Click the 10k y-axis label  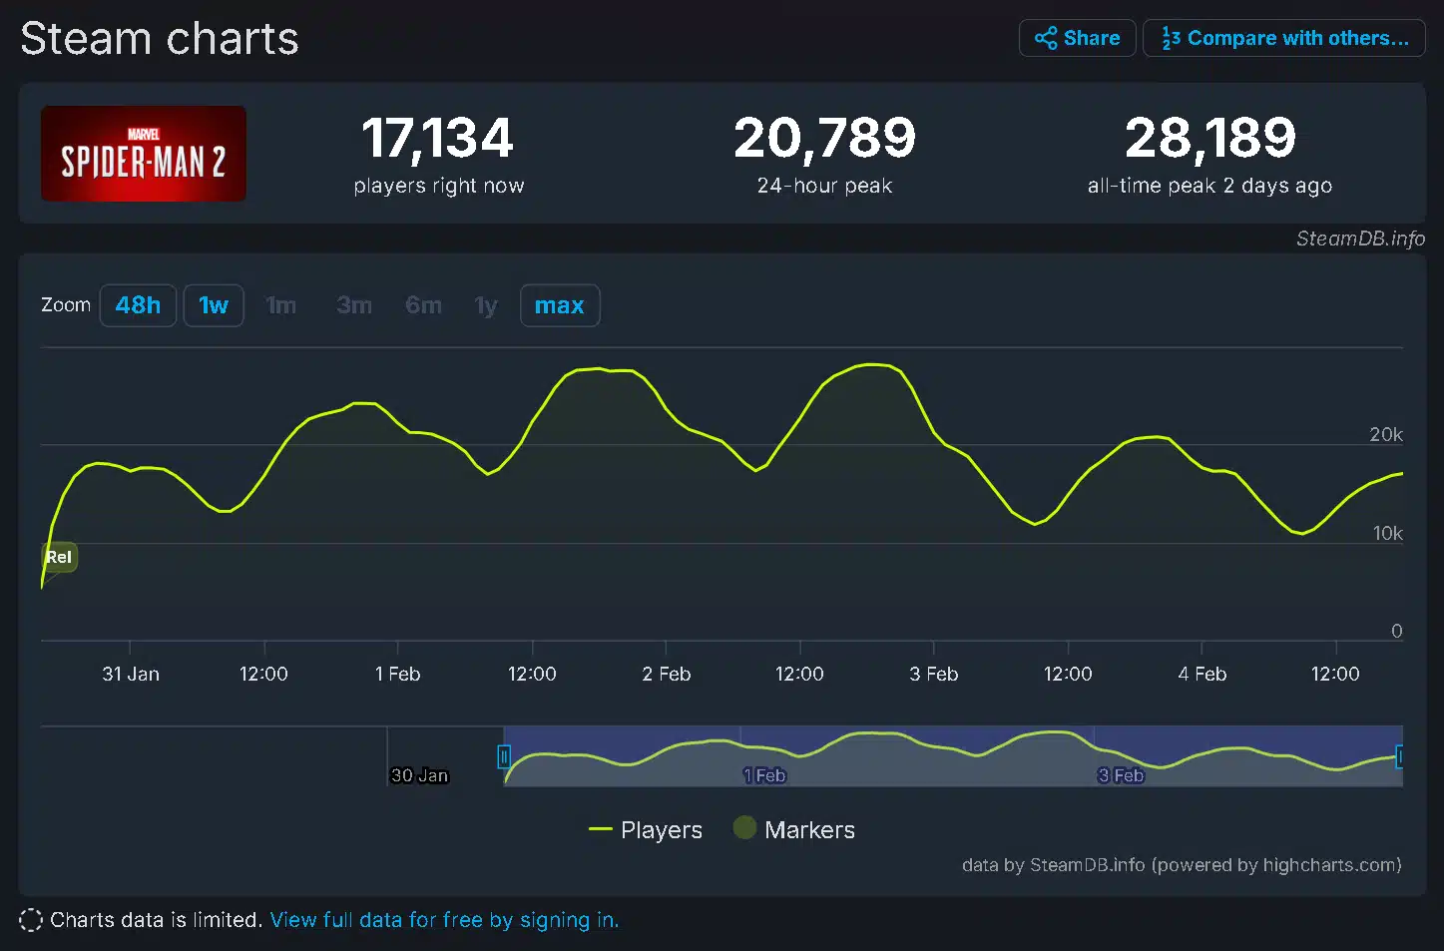click(x=1387, y=533)
